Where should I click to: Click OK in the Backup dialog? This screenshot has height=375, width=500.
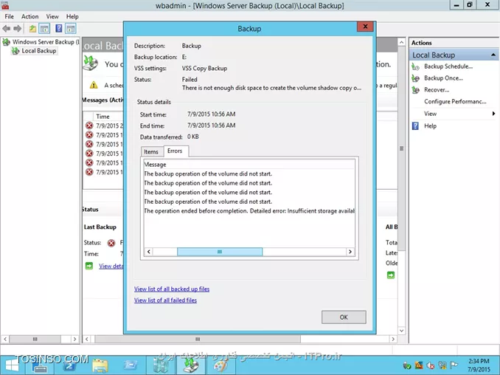click(344, 317)
